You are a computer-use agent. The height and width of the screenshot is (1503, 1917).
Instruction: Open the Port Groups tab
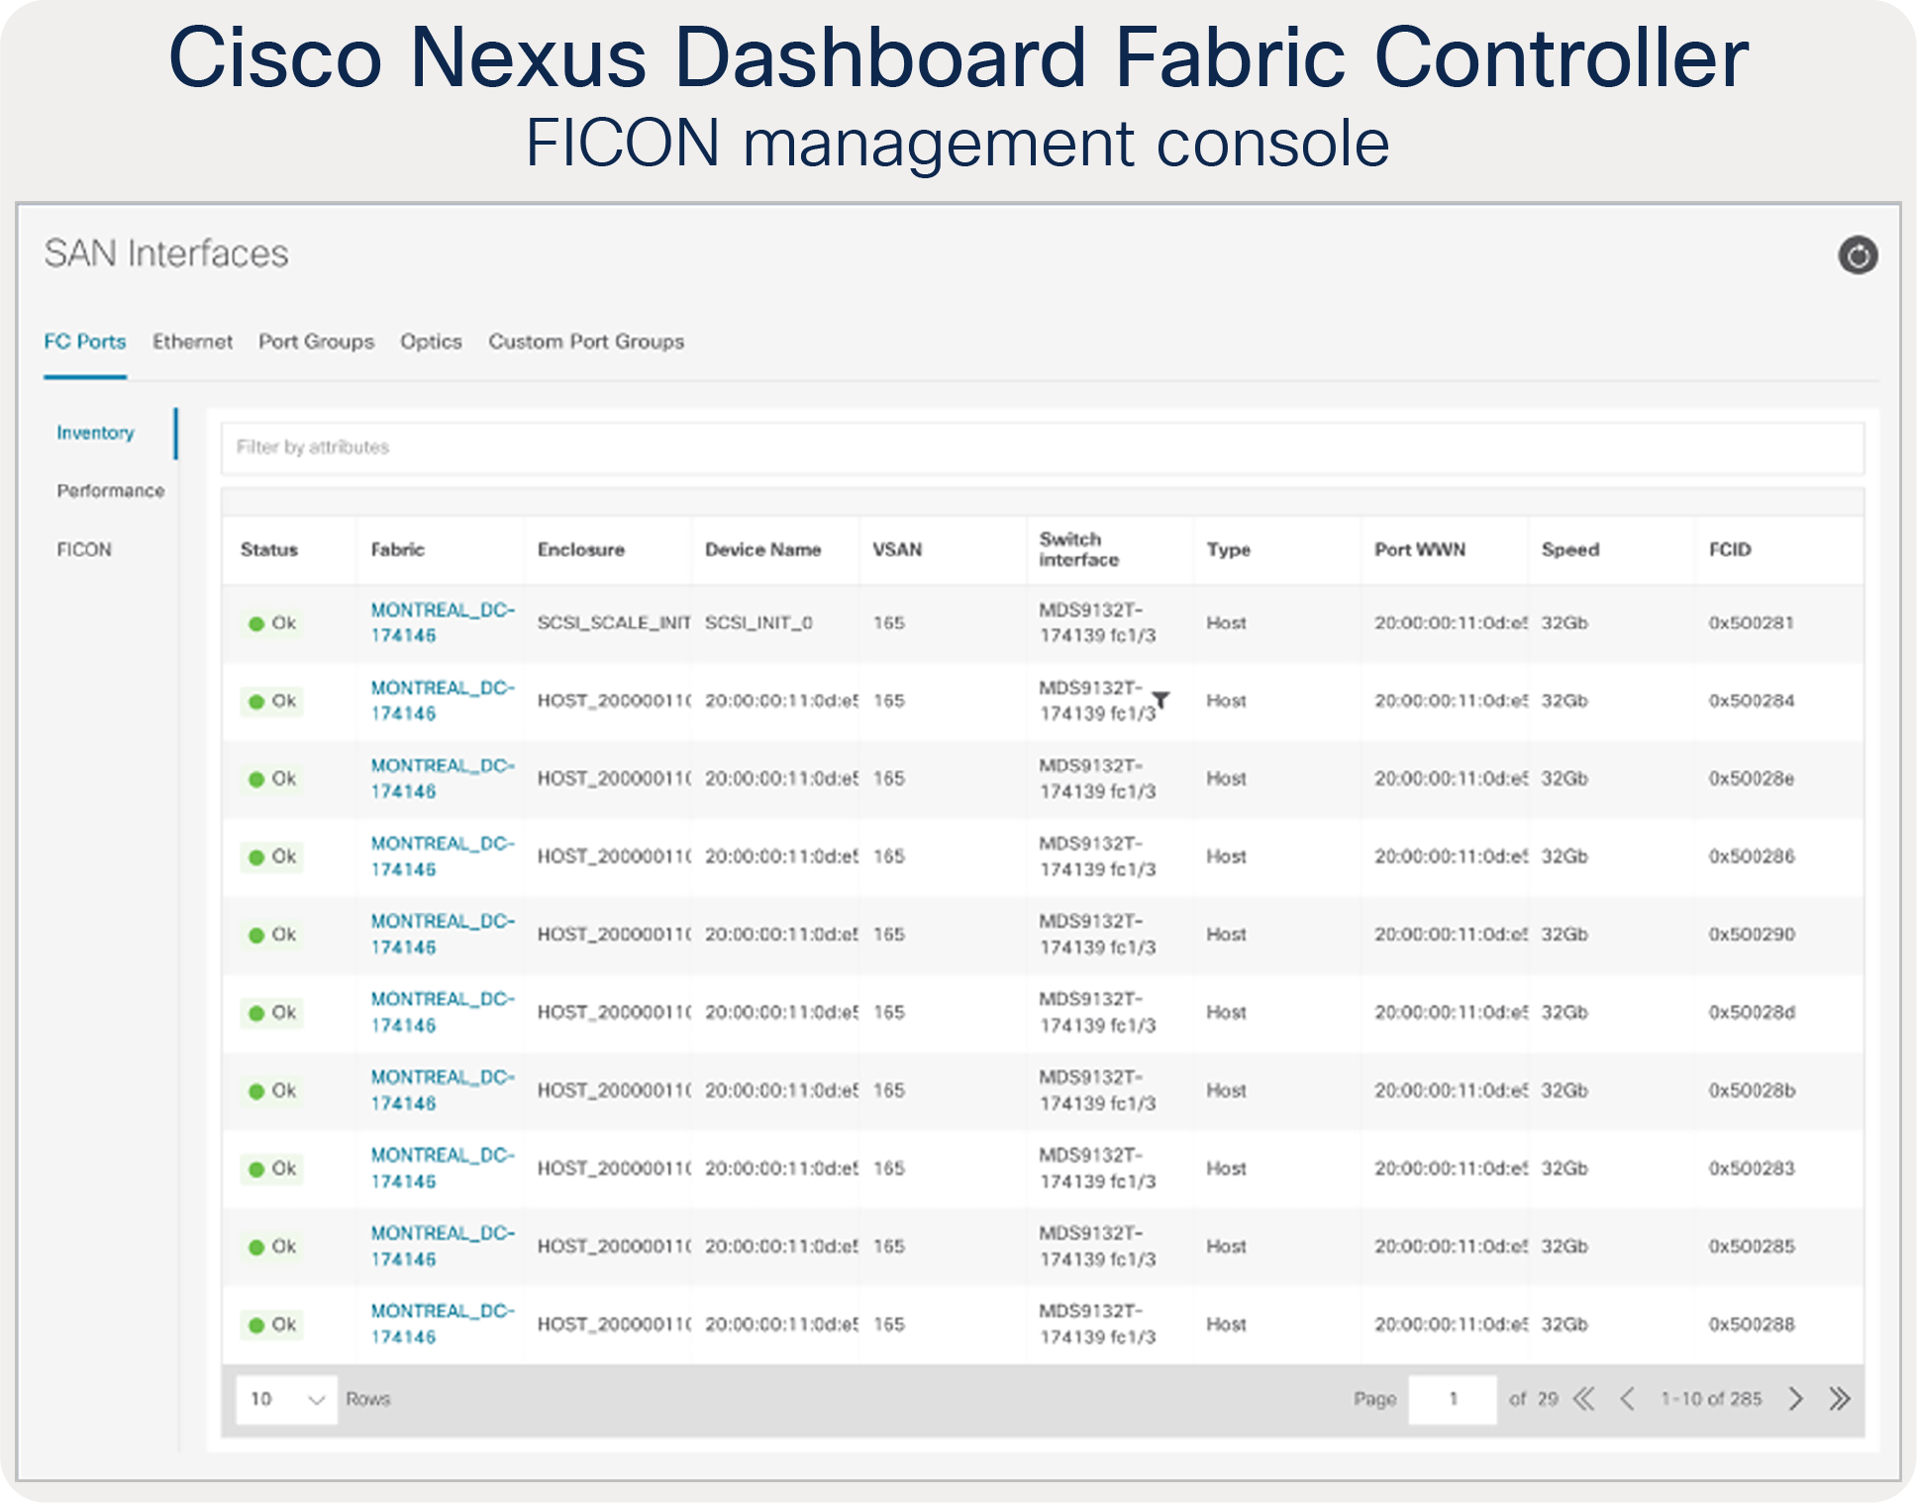coord(317,342)
